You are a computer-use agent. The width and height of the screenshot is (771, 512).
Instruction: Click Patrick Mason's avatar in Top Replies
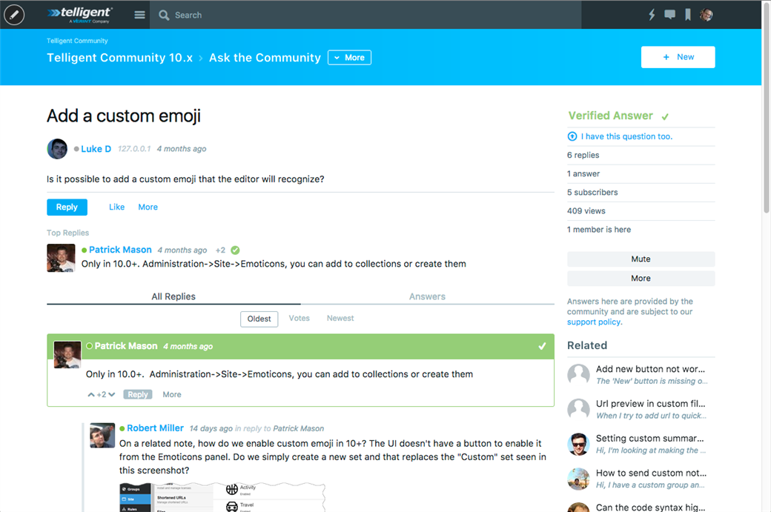61,258
